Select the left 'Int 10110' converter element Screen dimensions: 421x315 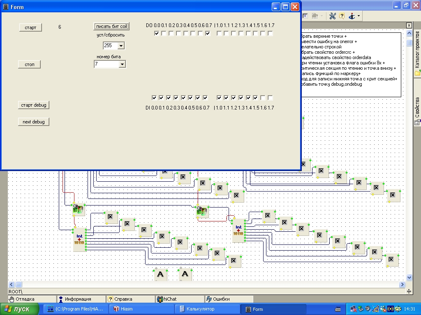tap(79, 240)
